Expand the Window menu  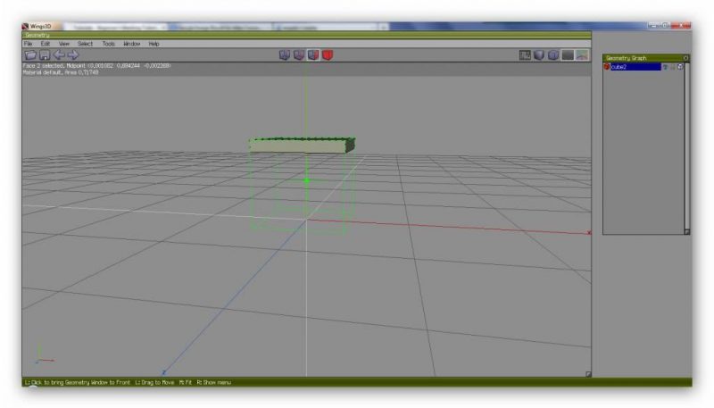click(x=131, y=43)
